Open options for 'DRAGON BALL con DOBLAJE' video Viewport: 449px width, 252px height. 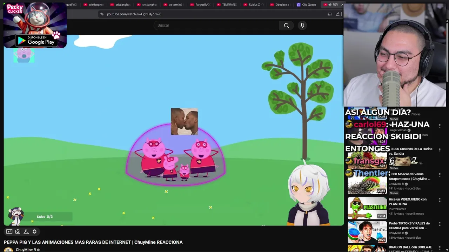click(440, 248)
